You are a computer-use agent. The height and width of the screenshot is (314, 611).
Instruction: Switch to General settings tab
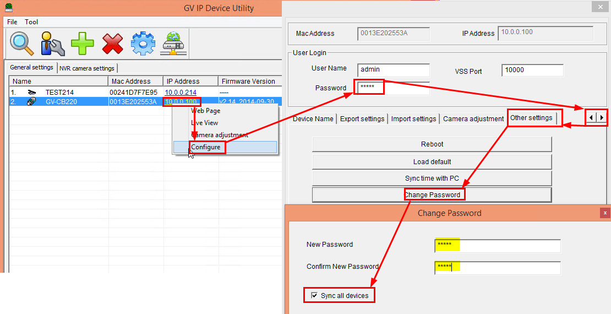pyautogui.click(x=31, y=67)
